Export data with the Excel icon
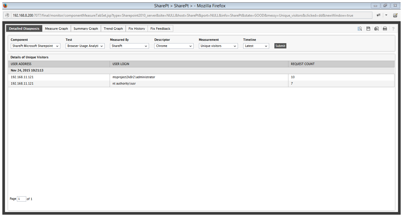Image resolution: width=403 pixels, height=217 pixels. point(376,29)
